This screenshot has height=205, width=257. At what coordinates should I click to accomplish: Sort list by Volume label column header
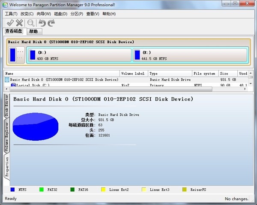[x=134, y=73]
